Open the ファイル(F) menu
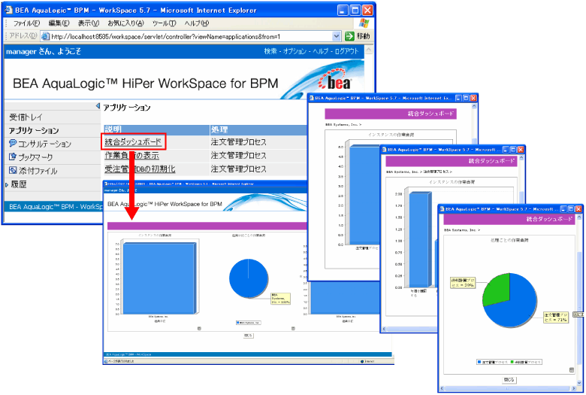The height and width of the screenshot is (395, 586). pos(26,23)
